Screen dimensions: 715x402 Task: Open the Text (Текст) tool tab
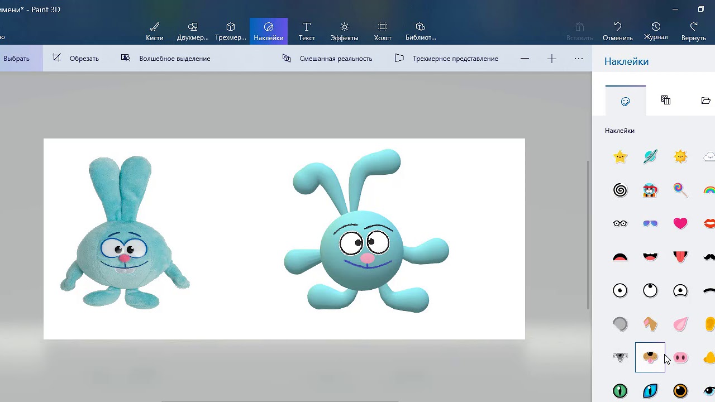tap(307, 31)
